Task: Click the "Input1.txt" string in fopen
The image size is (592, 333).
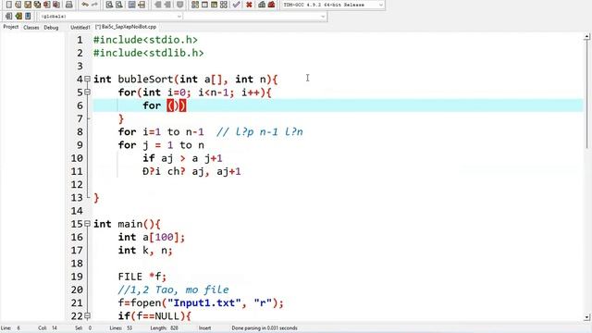Action: pos(204,302)
